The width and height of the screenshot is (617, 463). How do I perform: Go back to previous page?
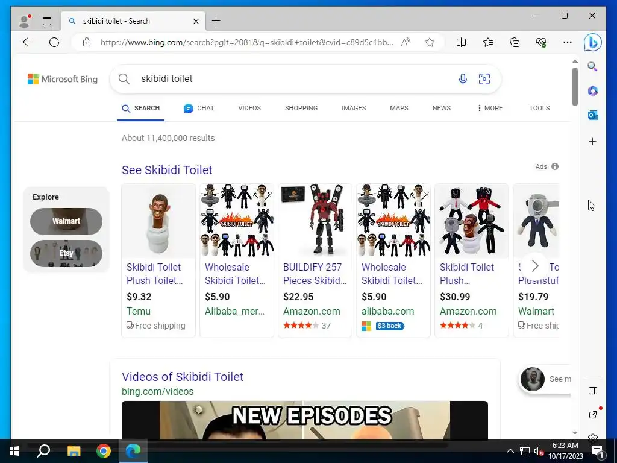pyautogui.click(x=28, y=42)
